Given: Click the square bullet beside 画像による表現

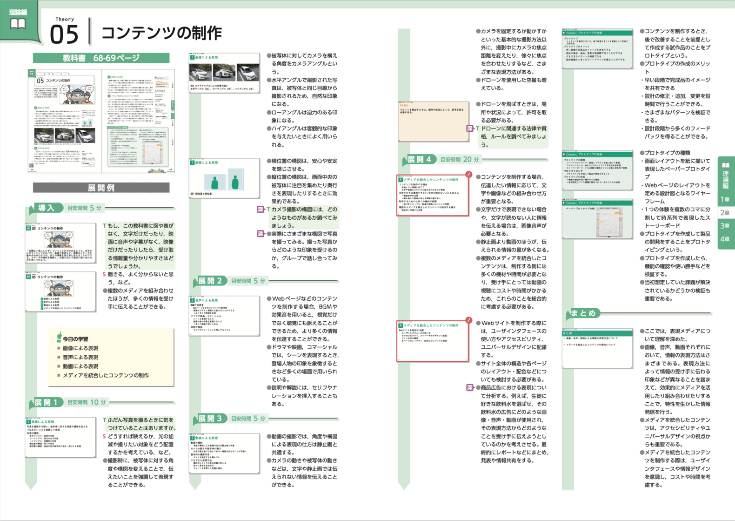Looking at the screenshot, I should (59, 348).
